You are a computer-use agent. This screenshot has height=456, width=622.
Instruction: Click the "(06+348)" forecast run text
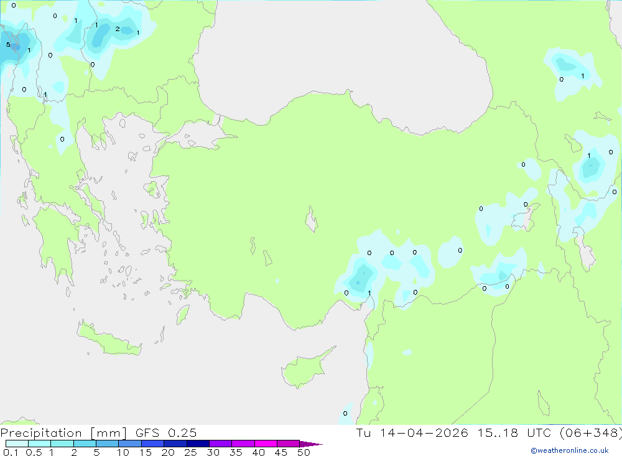tap(590, 433)
